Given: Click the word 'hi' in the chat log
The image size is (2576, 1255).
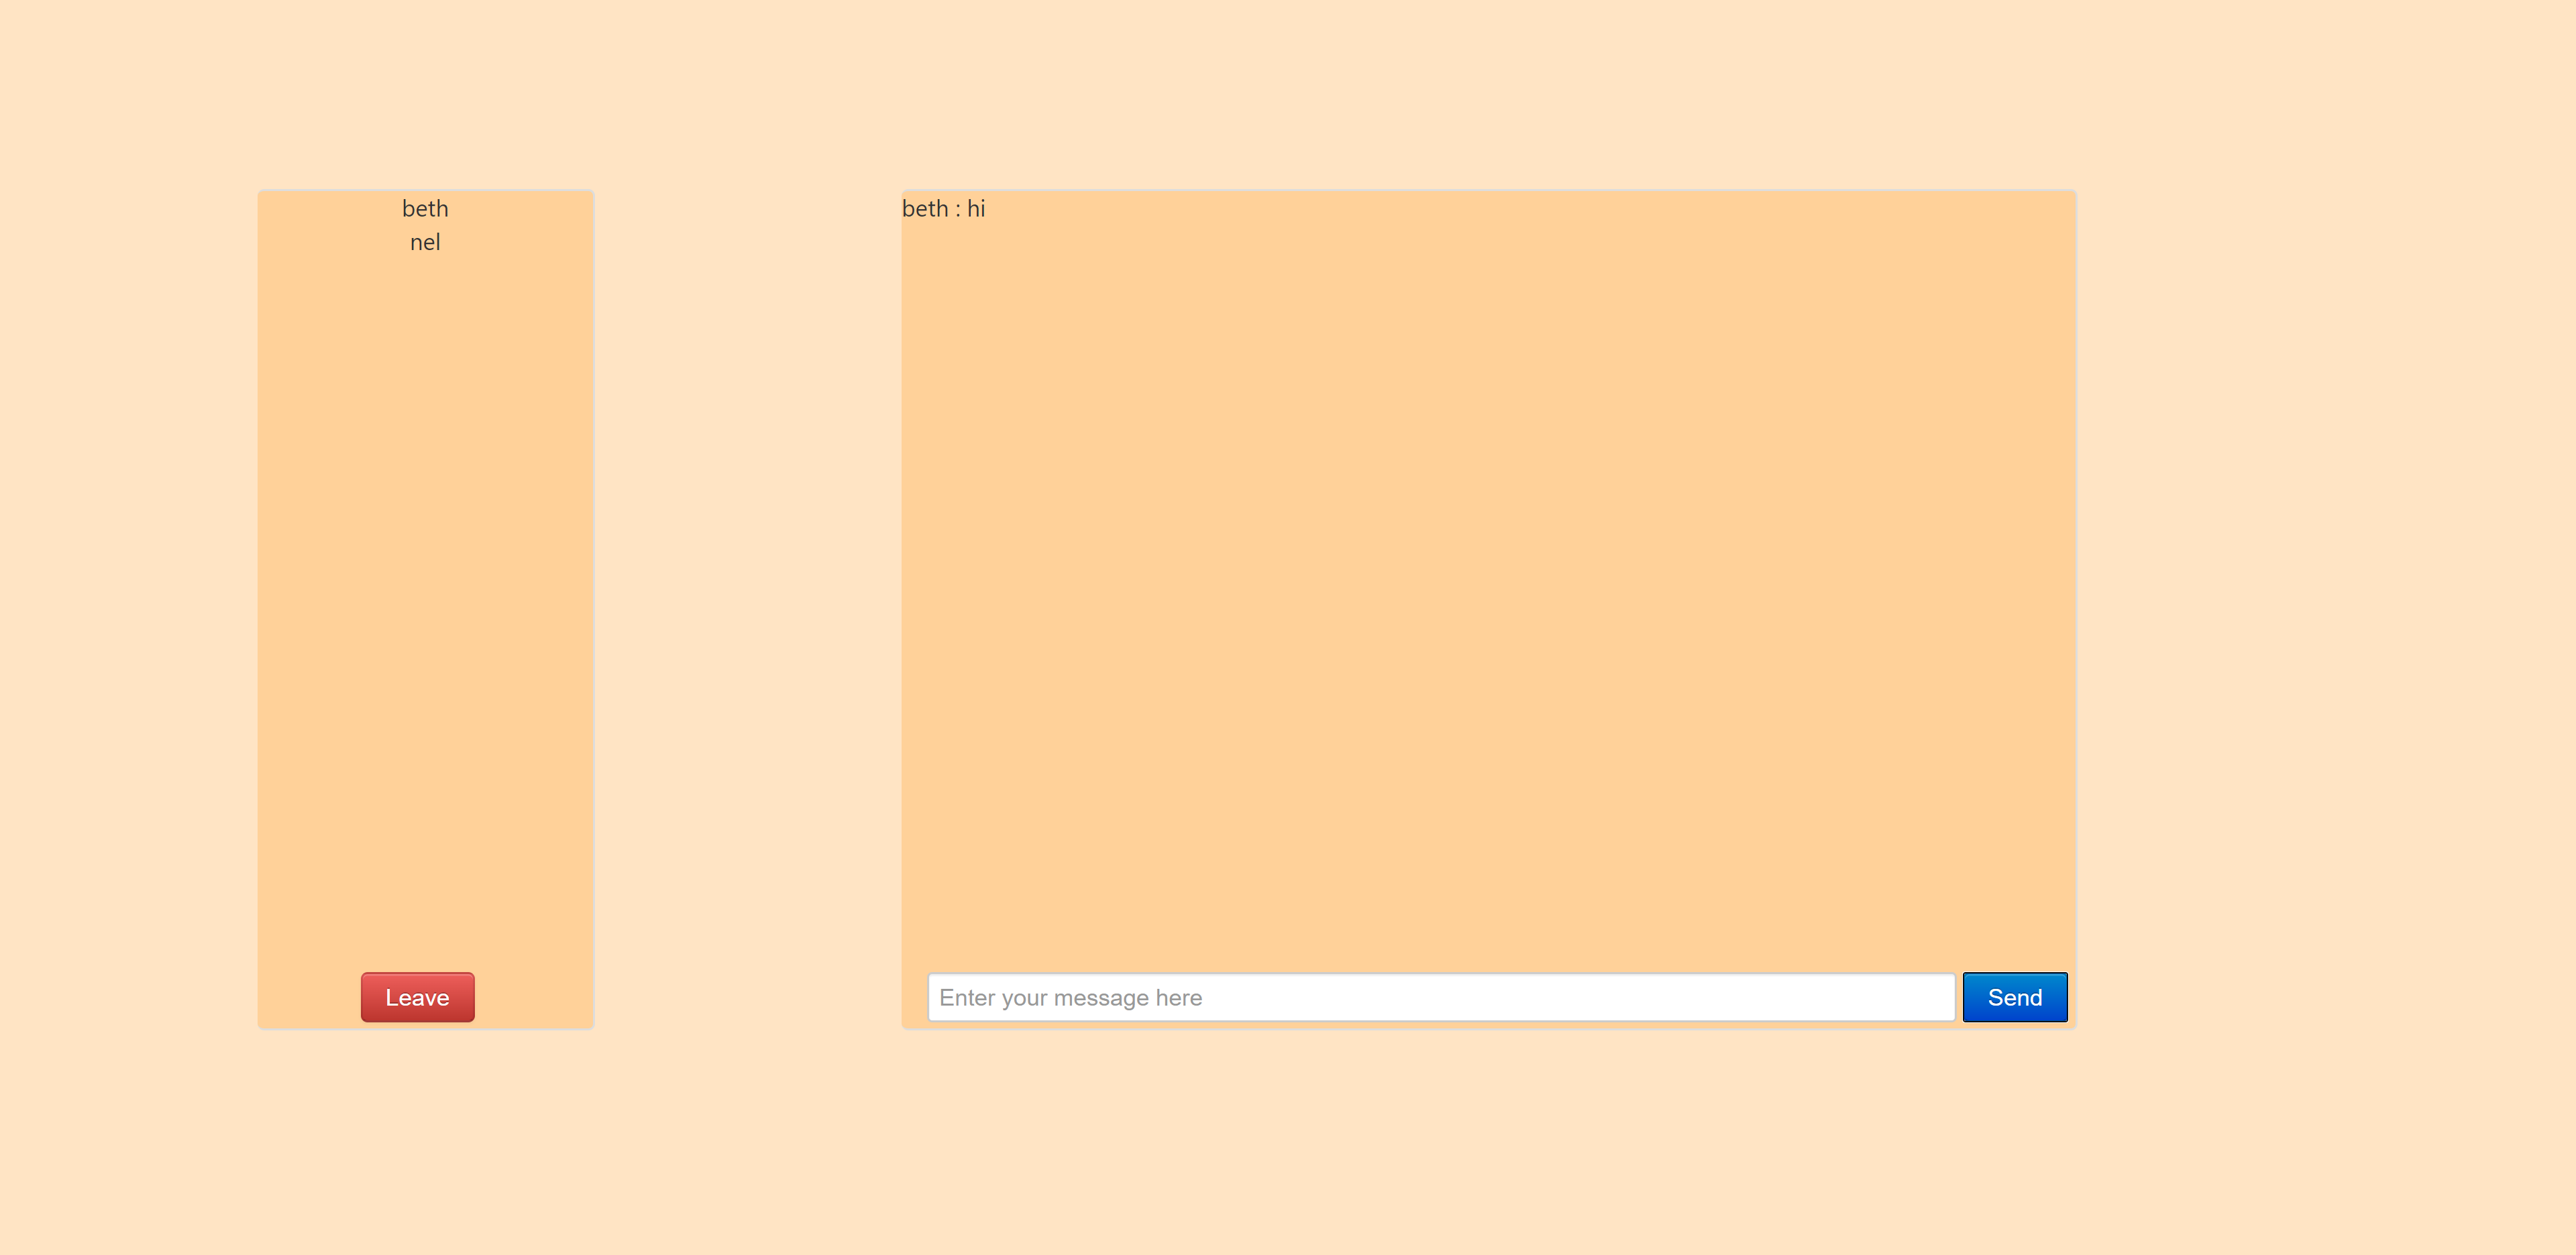Looking at the screenshot, I should point(976,209).
